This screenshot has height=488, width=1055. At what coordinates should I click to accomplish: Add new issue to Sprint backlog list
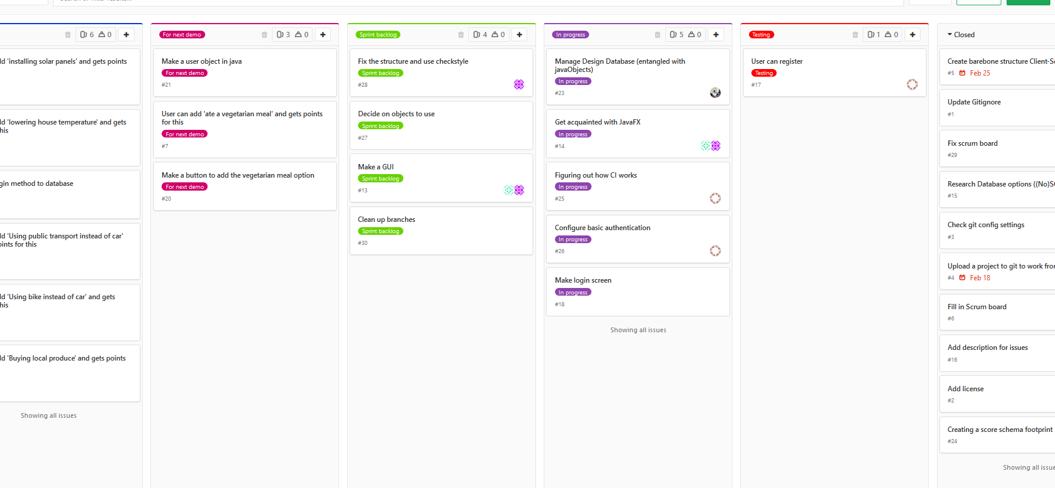click(519, 35)
